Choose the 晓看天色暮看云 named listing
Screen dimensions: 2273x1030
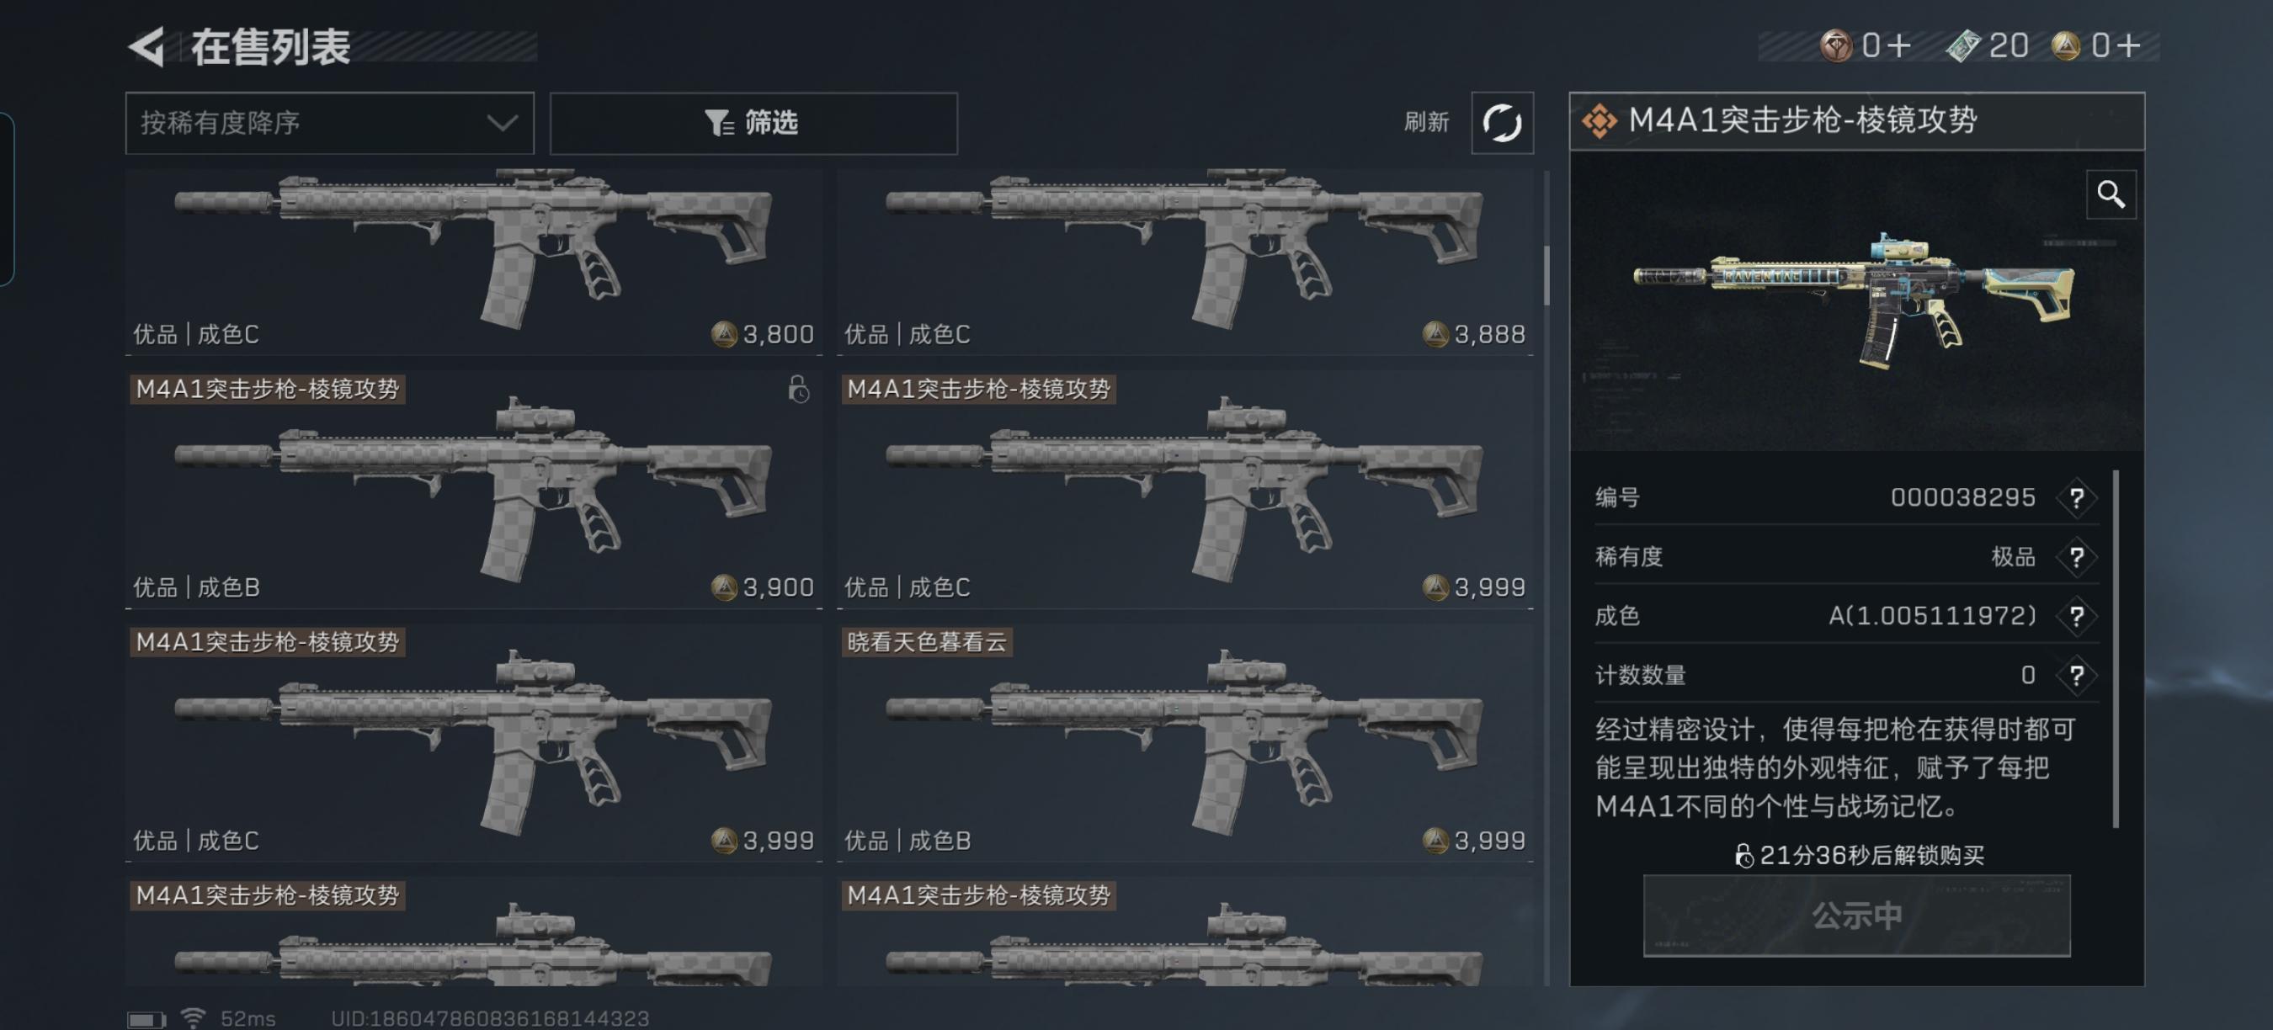click(1185, 742)
